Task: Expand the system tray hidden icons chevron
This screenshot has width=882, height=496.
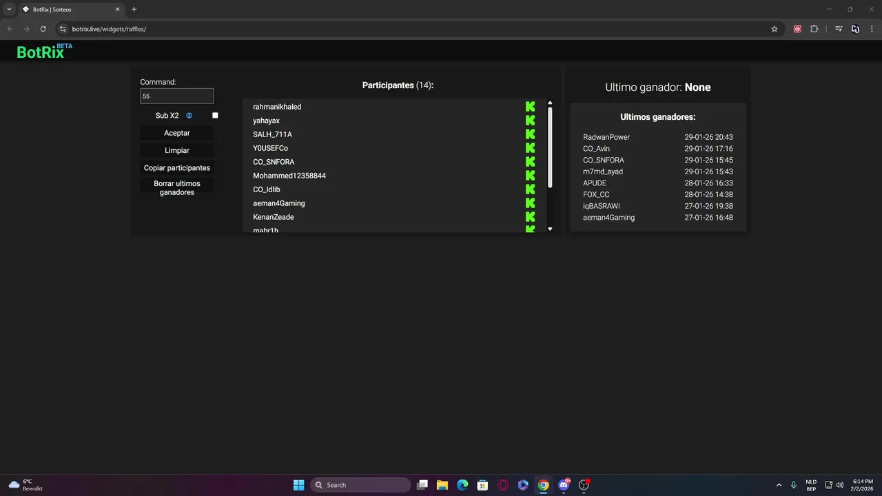Action: pyautogui.click(x=779, y=485)
